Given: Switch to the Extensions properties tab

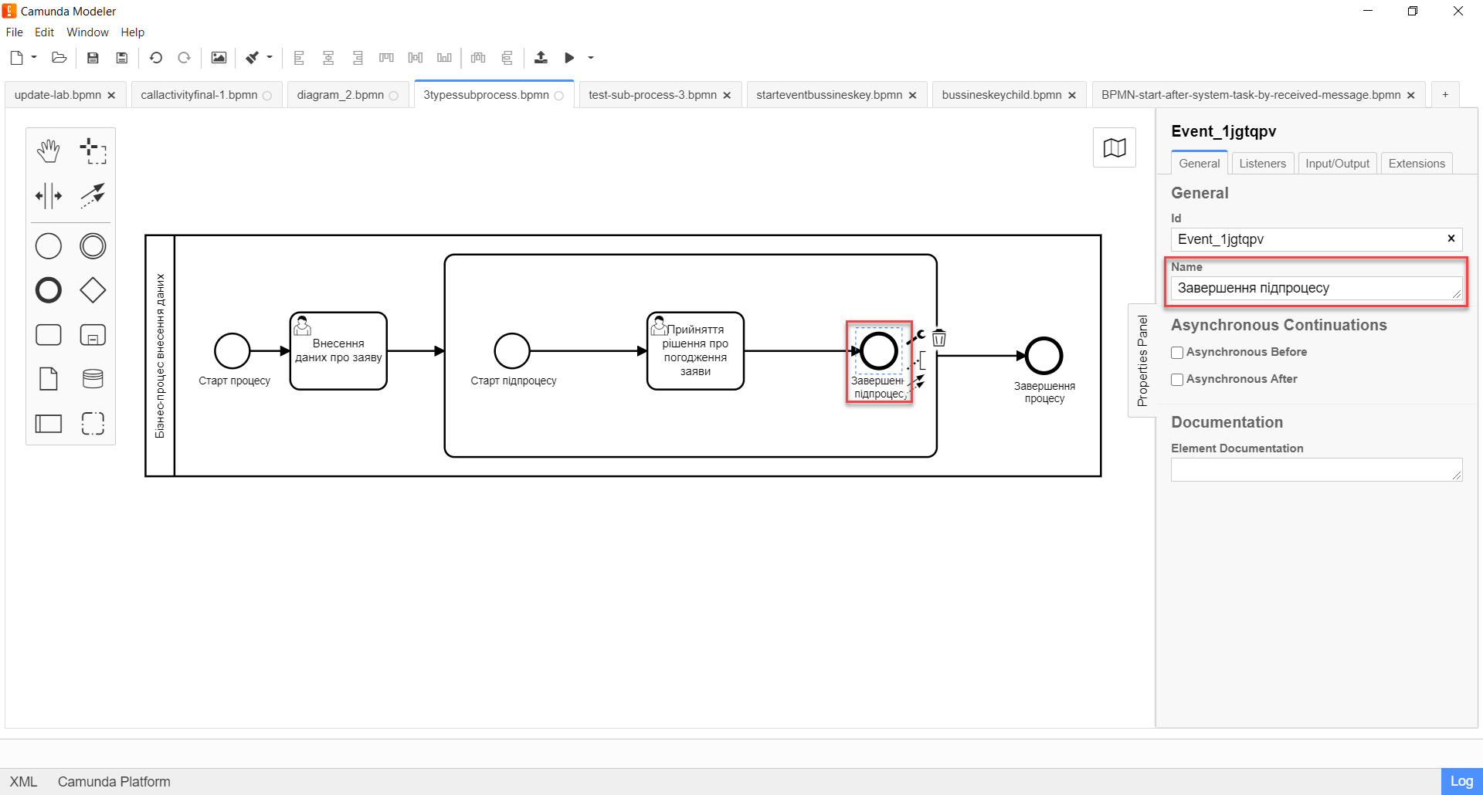Looking at the screenshot, I should pos(1417,164).
